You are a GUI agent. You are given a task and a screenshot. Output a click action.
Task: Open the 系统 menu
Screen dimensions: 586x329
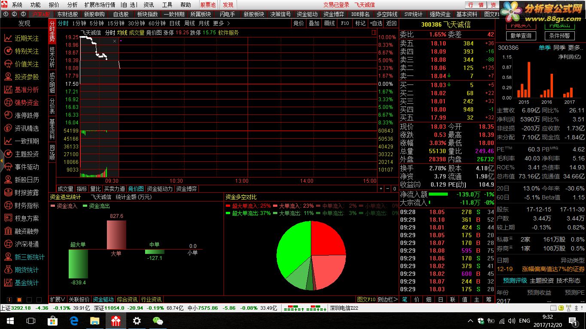point(17,5)
